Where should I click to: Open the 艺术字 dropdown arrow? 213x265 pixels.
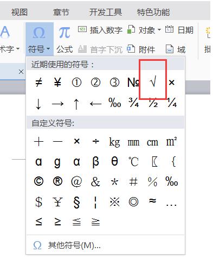(18, 49)
